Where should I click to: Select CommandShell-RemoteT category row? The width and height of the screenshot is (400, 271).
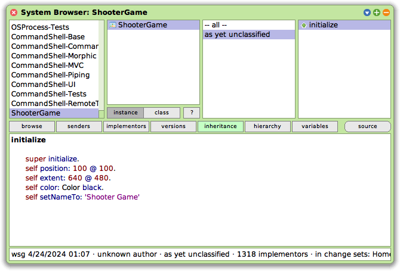[54, 104]
